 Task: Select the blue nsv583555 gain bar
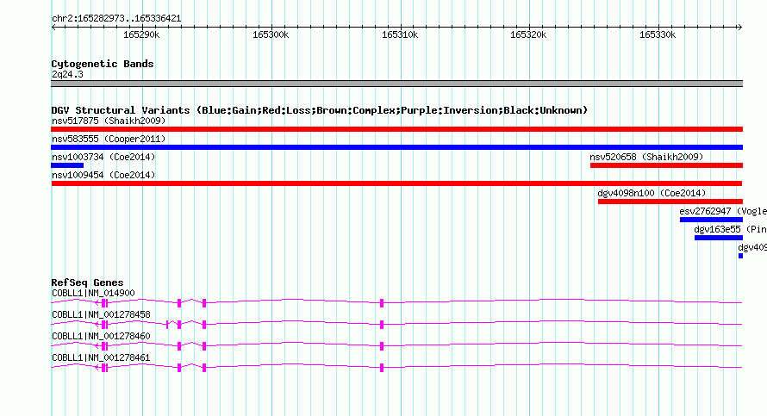point(396,147)
